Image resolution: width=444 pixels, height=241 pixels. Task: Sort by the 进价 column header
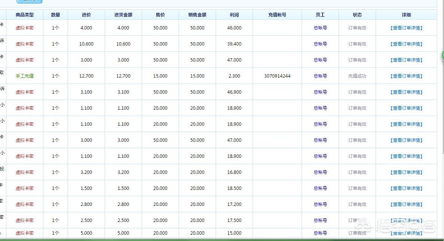click(x=86, y=15)
